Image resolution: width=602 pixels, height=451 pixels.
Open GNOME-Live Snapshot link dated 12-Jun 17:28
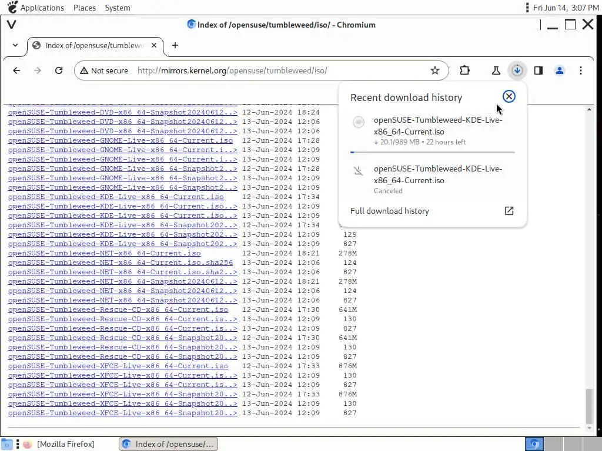(x=122, y=169)
